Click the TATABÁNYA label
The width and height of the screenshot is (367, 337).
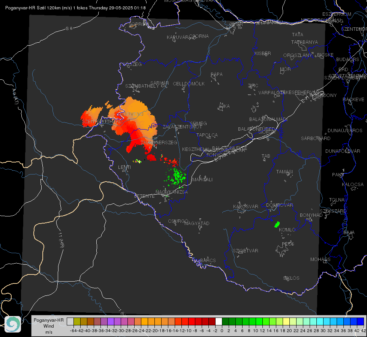[x=304, y=42]
